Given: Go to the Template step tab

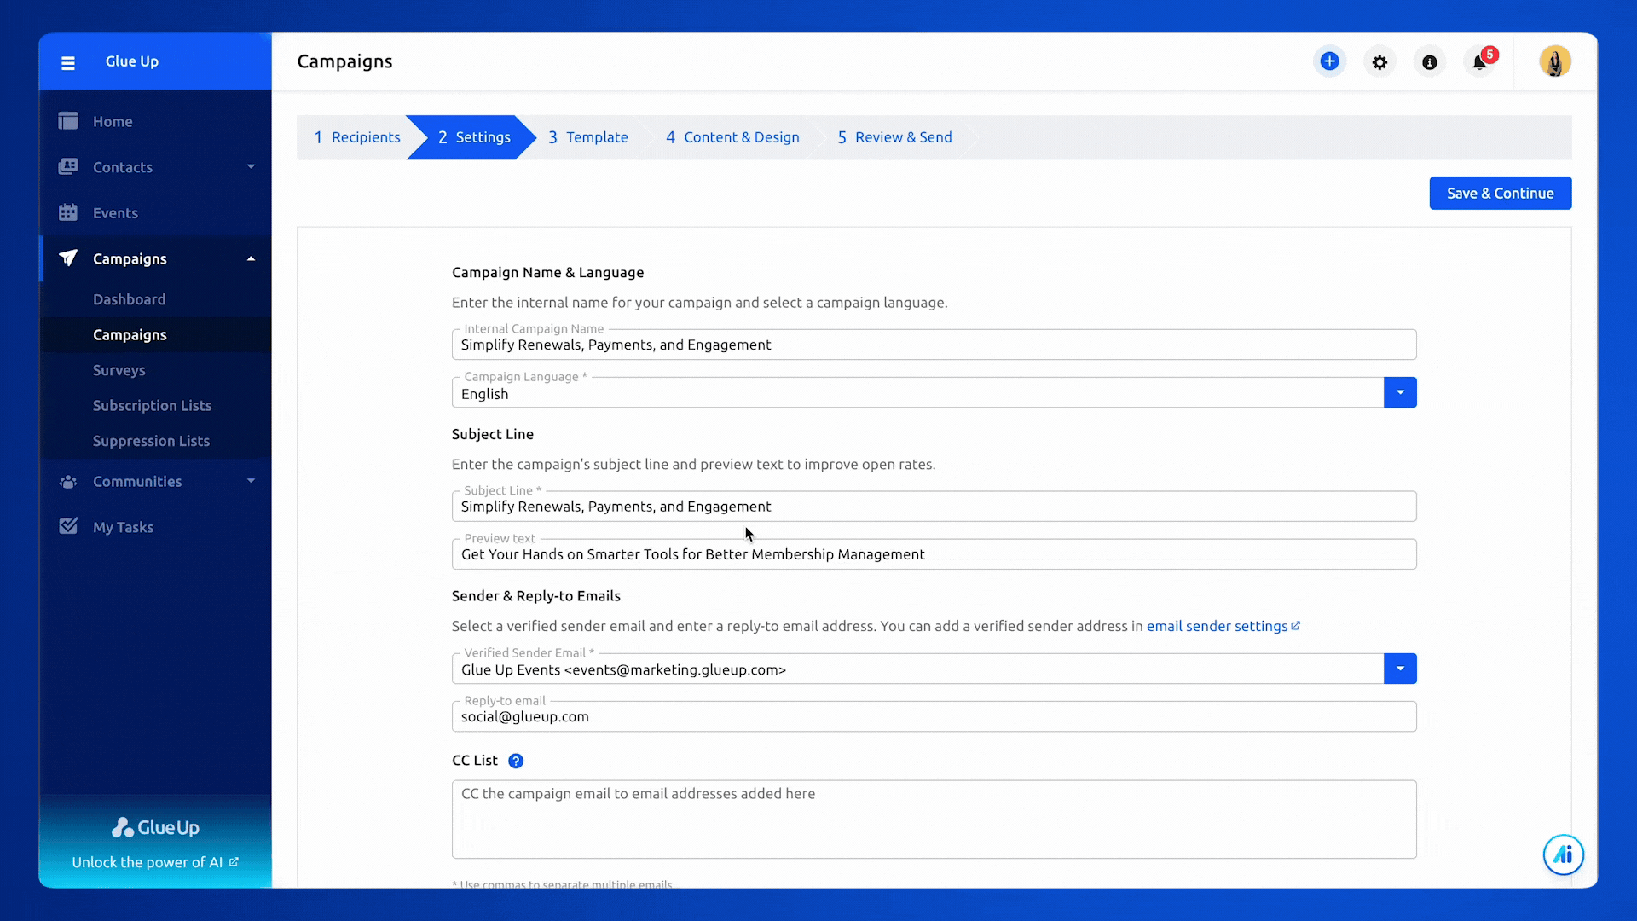Looking at the screenshot, I should tap(588, 137).
